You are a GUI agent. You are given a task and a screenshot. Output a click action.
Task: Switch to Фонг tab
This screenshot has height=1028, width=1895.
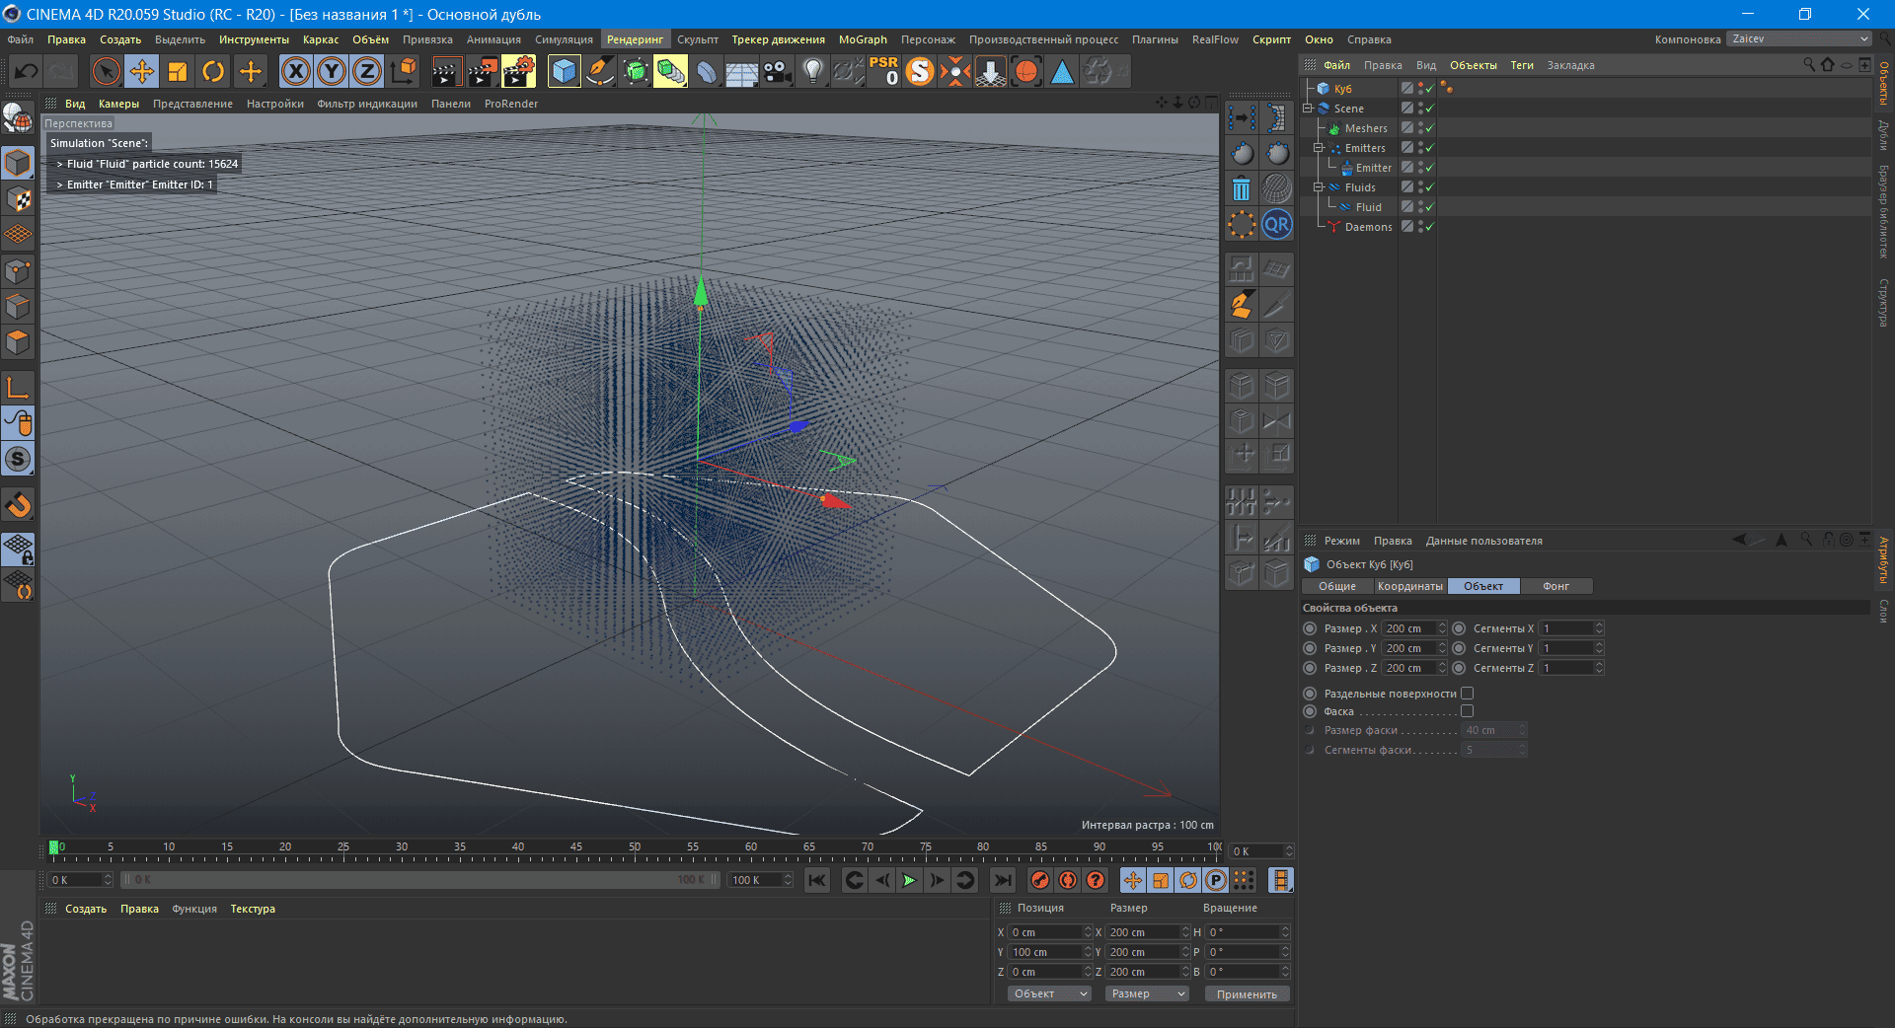1556,586
